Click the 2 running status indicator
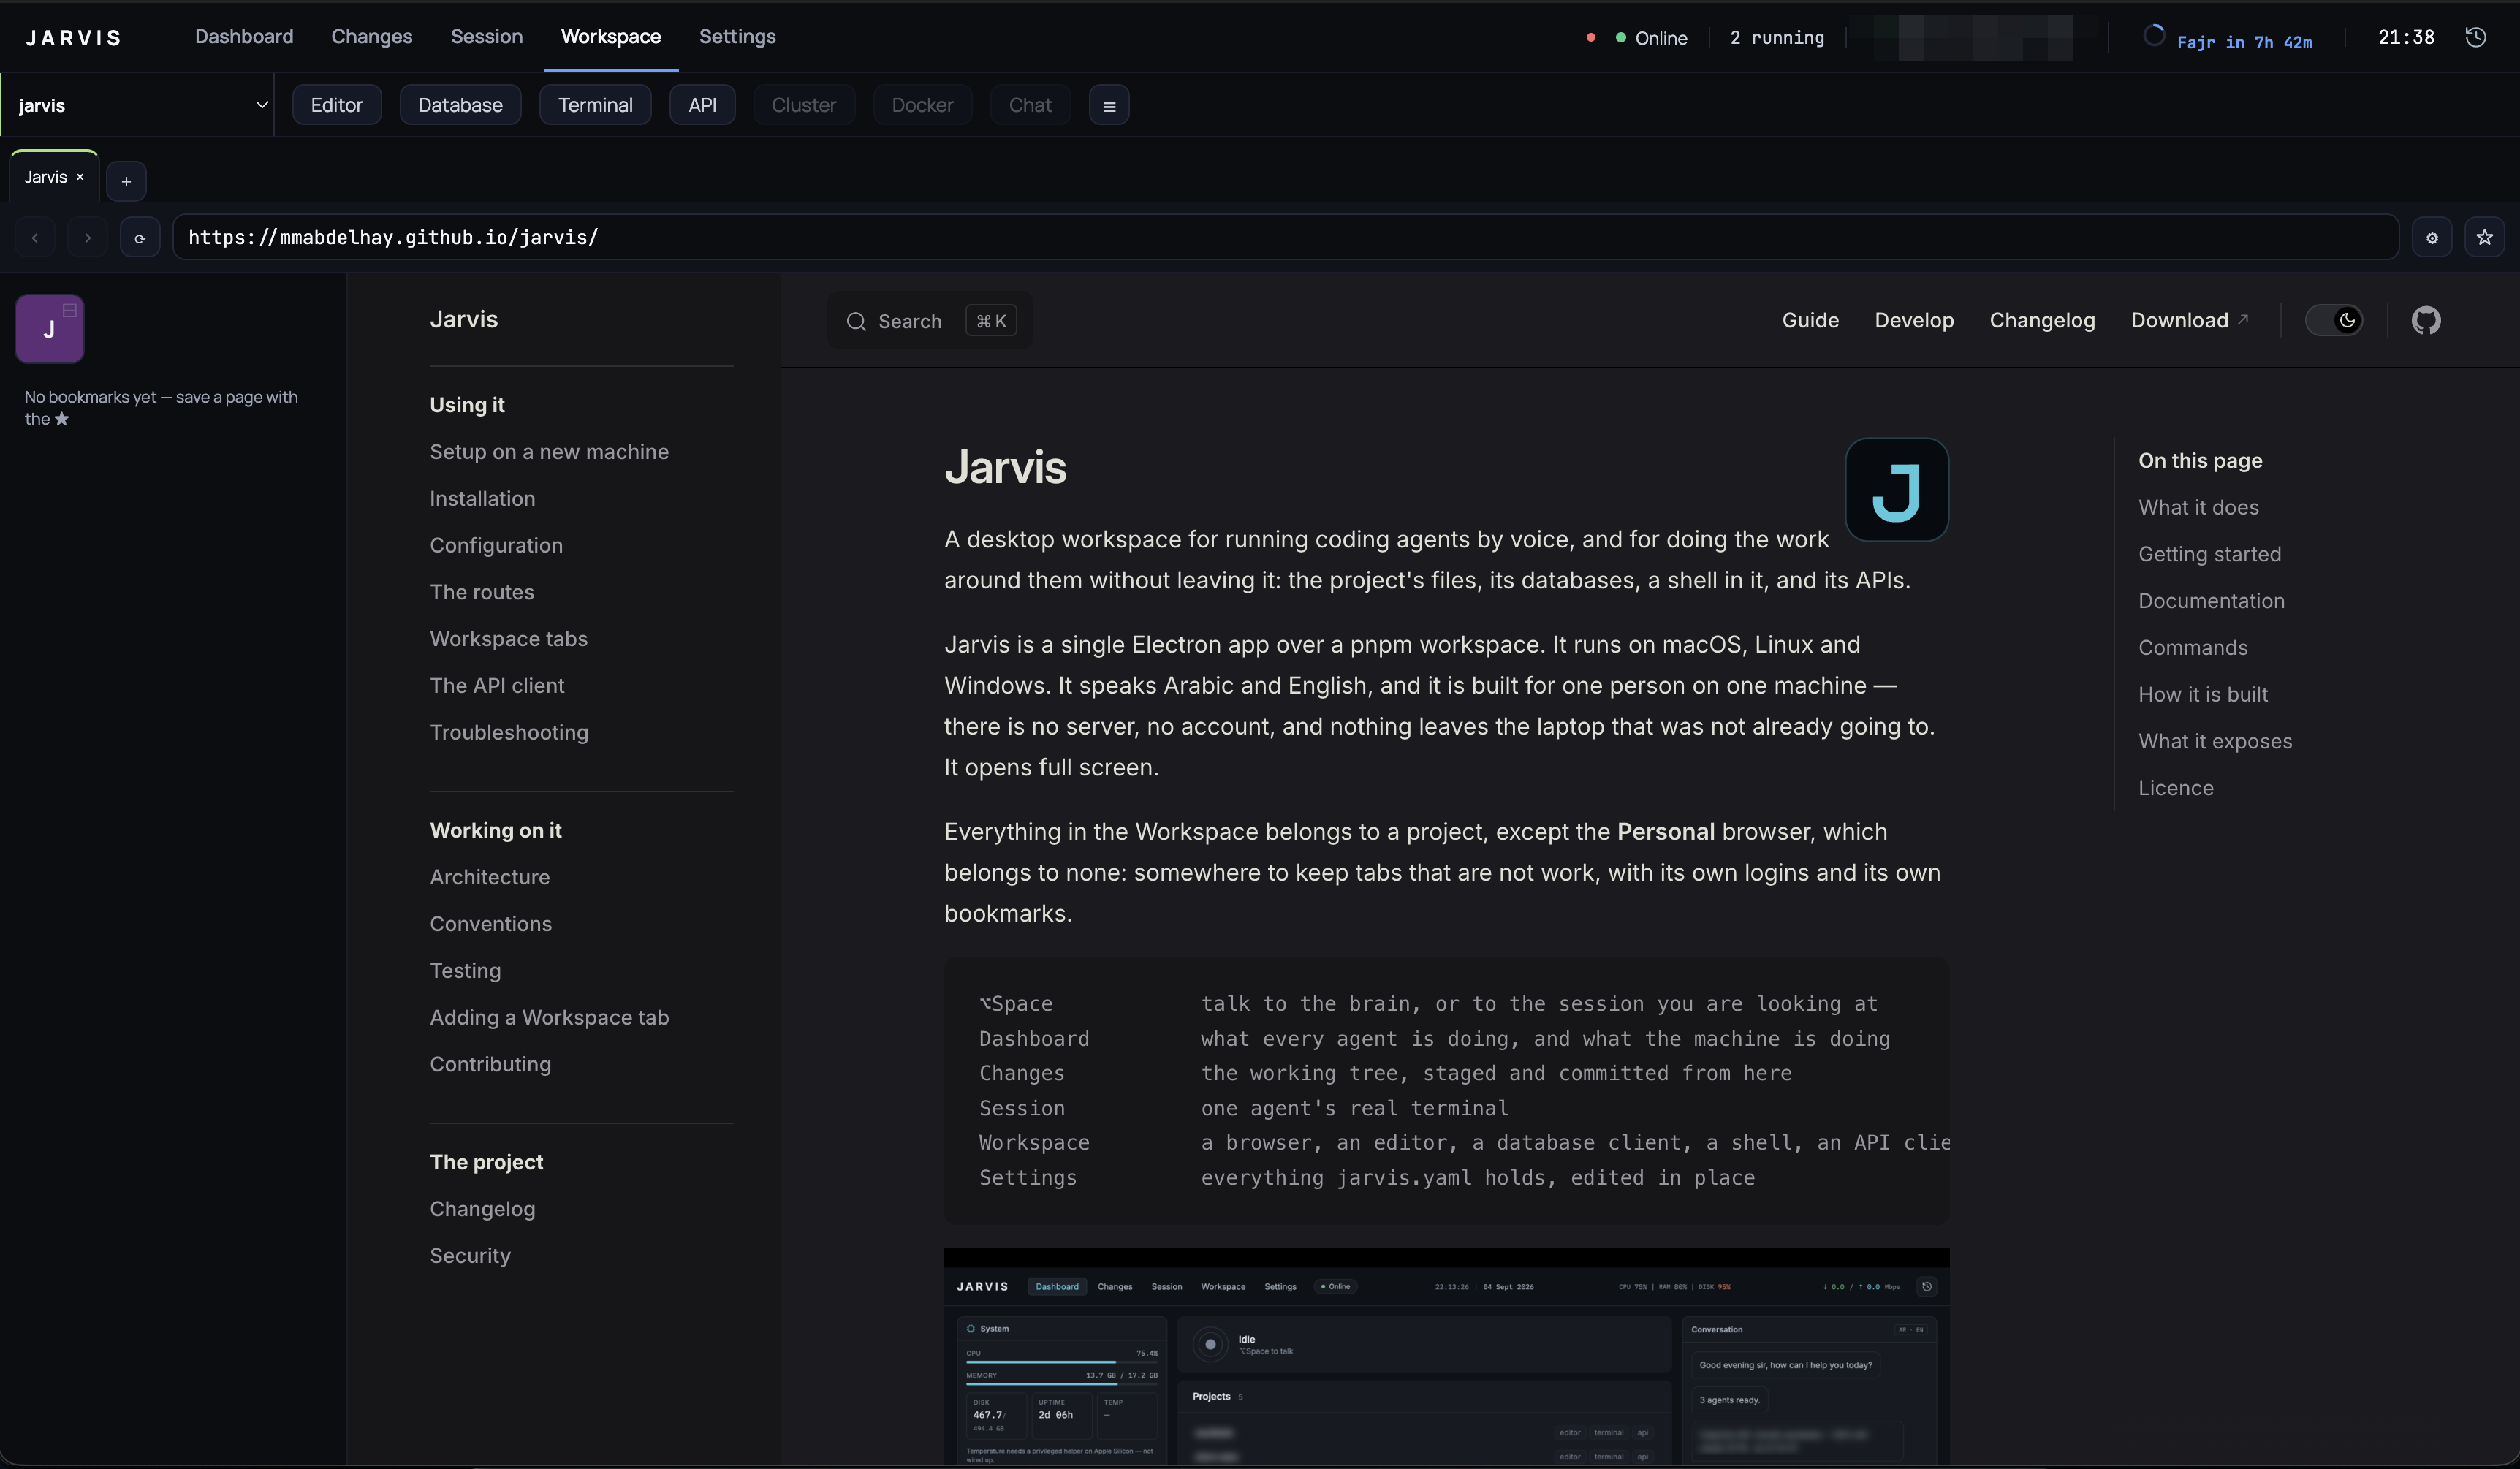 [1777, 38]
